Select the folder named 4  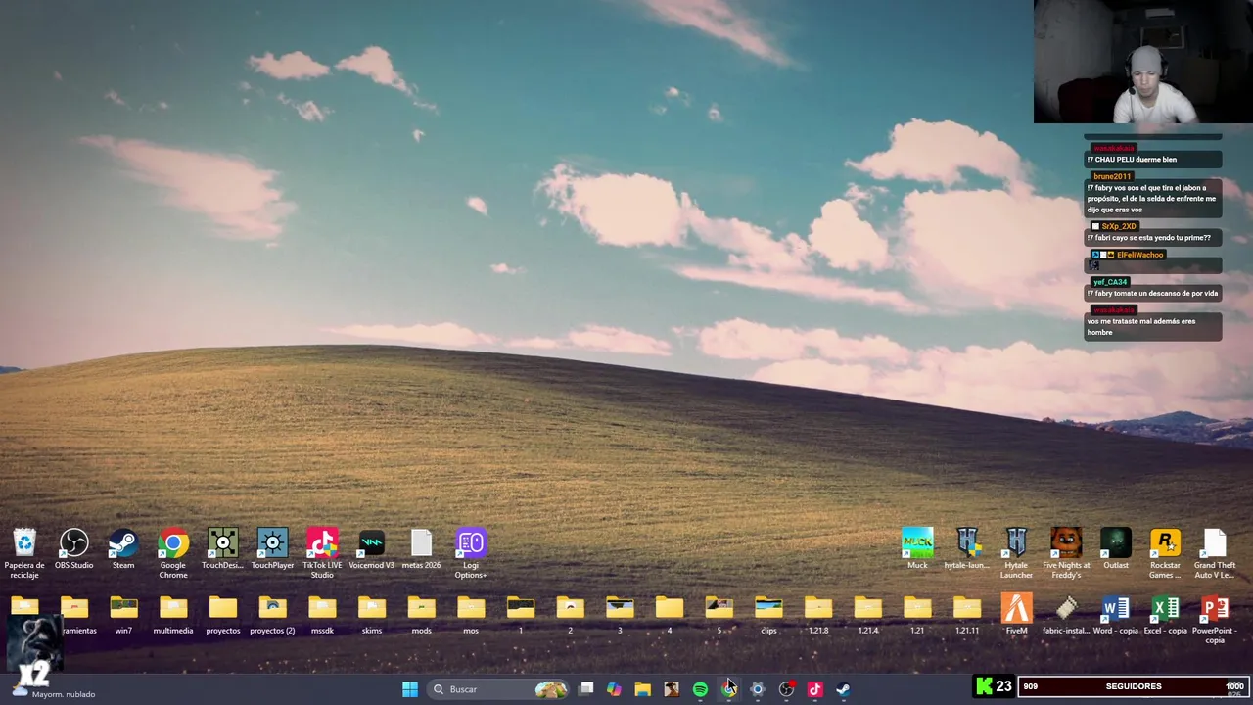pyautogui.click(x=670, y=615)
